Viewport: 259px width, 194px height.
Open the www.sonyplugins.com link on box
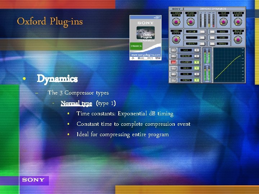pyautogui.click(x=146, y=55)
